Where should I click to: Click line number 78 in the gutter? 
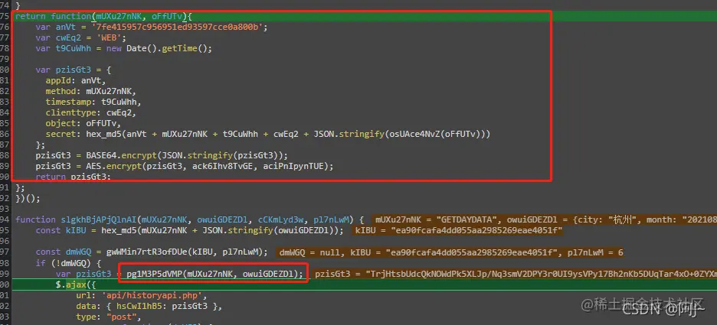5,48
